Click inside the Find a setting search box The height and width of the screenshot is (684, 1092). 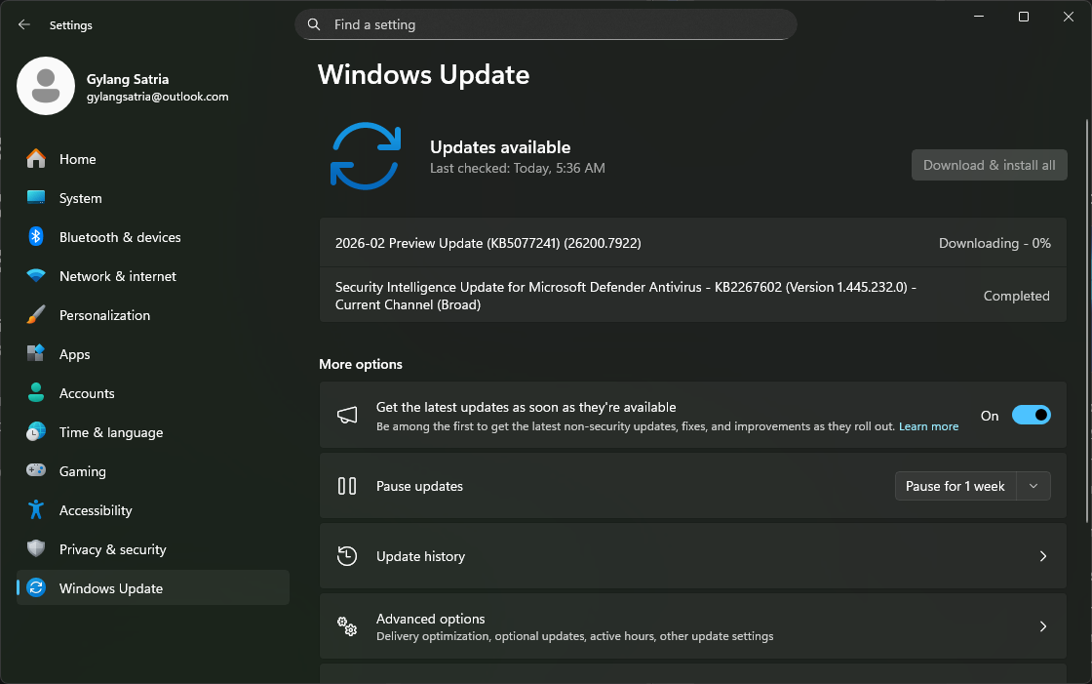546,23
